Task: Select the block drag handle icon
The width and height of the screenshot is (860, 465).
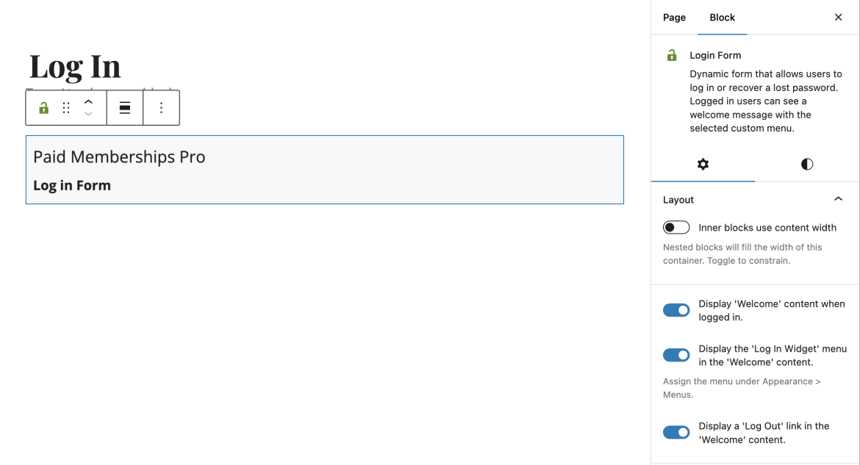Action: 66,107
